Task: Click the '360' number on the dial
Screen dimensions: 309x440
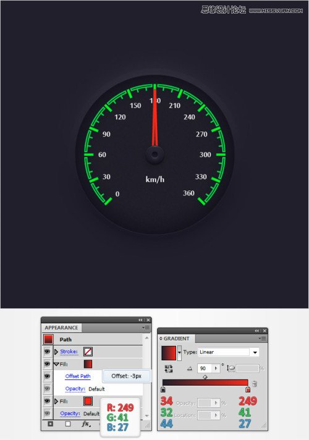Action: (188, 193)
